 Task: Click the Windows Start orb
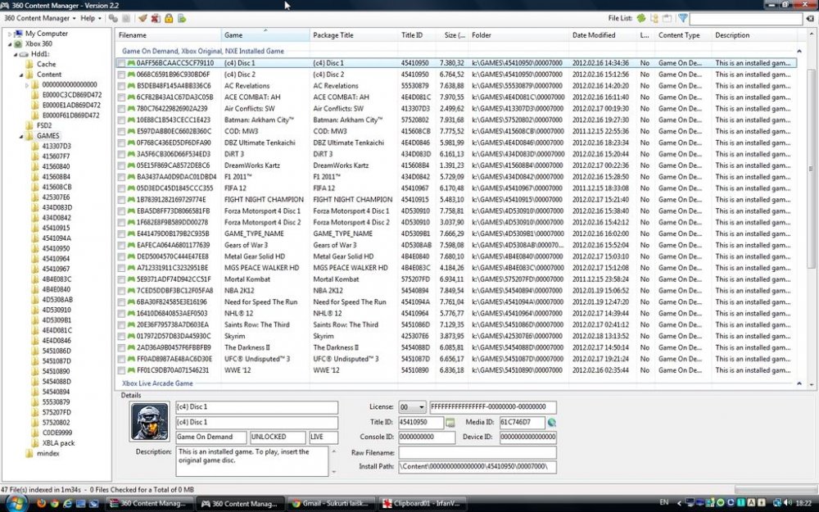(x=16, y=503)
